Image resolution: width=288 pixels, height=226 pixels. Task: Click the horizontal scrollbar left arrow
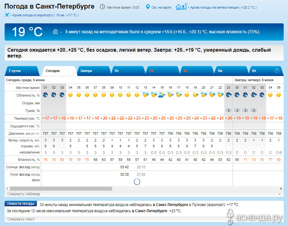click(x=7, y=188)
